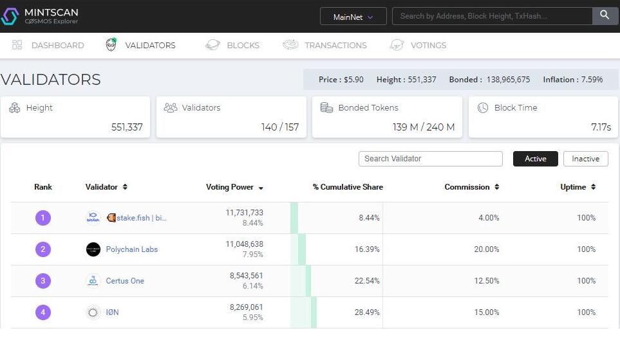Viewport: 620px width, 342px height.
Task: Click the stake.fish validator logo
Action: pyautogui.click(x=93, y=217)
